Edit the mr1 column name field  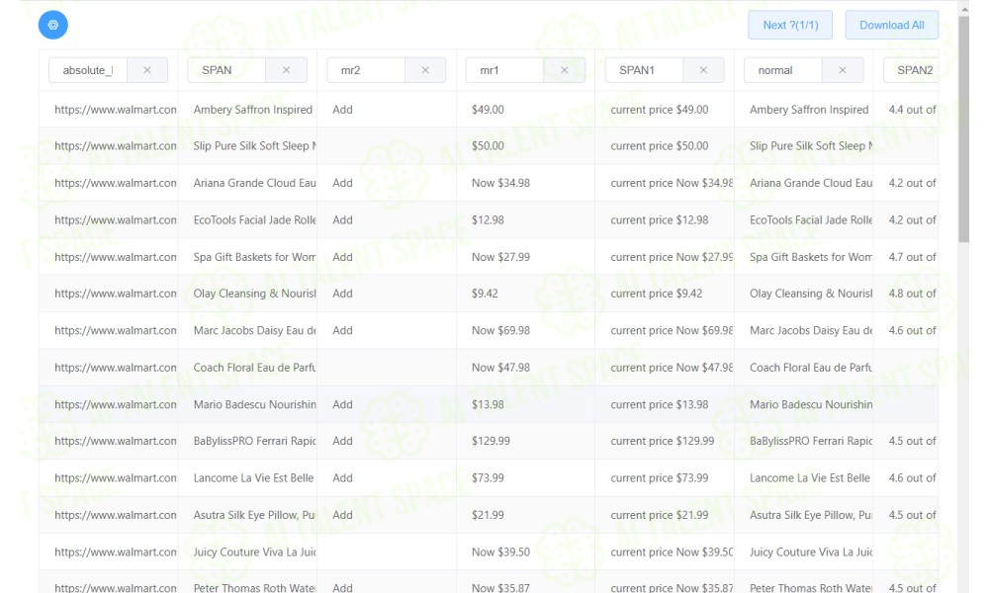[x=505, y=70]
